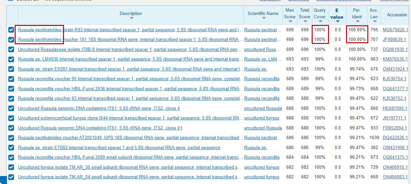The height and width of the screenshot is (184, 411).
Task: Uncheck the Russula sp. strain E76B2 row
Action: [x=11, y=147]
